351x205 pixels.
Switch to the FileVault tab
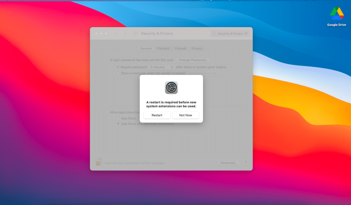[x=163, y=48]
